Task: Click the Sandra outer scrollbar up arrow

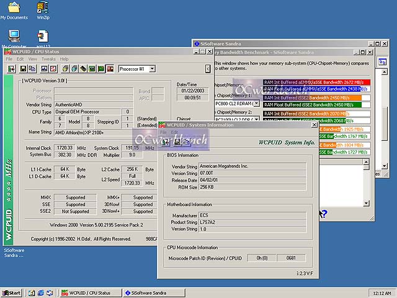Action: 385,72
